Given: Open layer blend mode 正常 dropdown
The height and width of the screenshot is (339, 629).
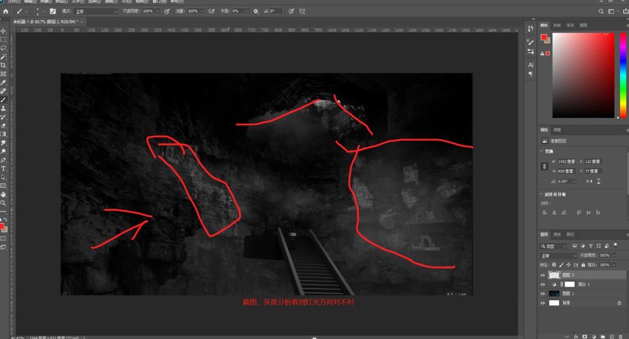Looking at the screenshot, I should (558, 256).
